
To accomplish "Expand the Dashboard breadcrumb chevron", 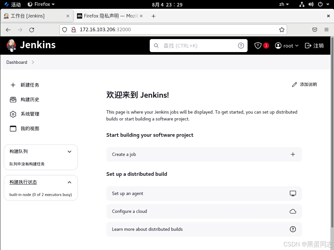I will click(33, 62).
